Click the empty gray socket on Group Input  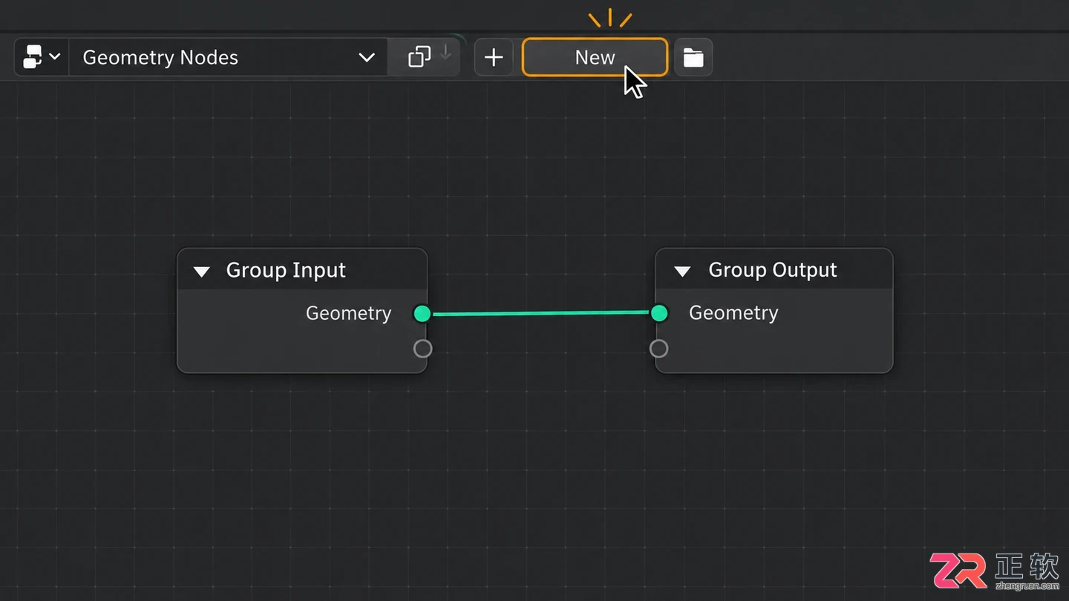[x=422, y=348]
